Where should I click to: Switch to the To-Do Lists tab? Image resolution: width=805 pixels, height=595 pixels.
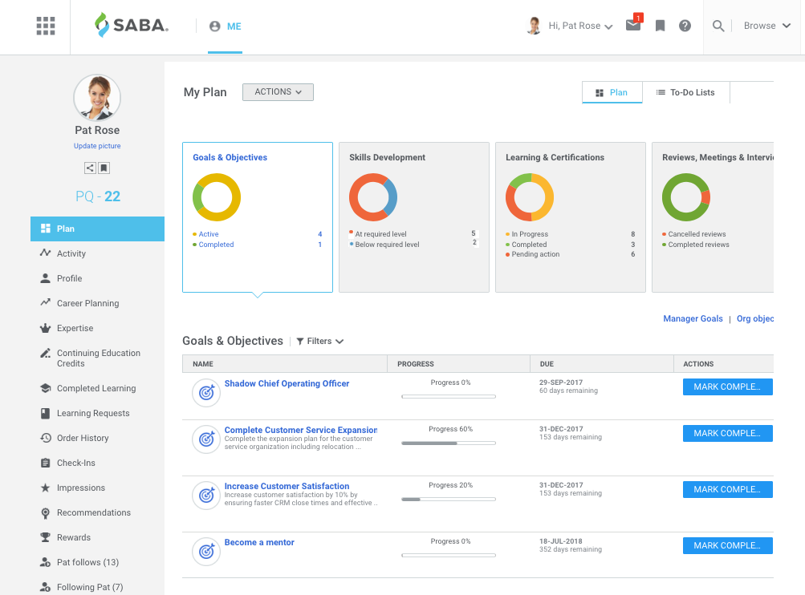point(685,92)
